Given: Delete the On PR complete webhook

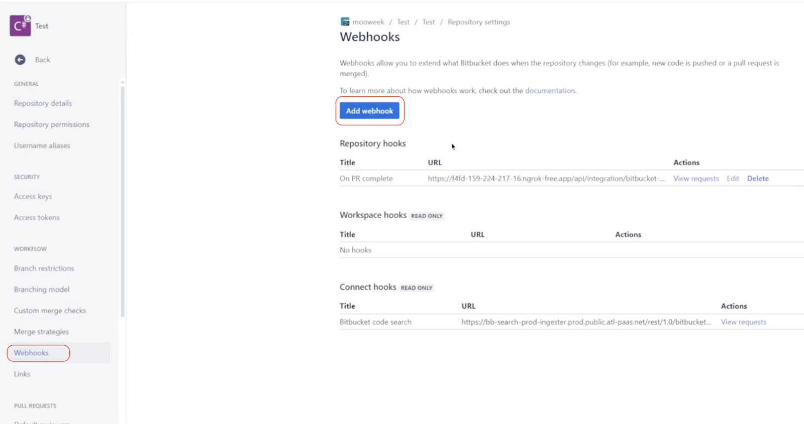Looking at the screenshot, I should [757, 179].
